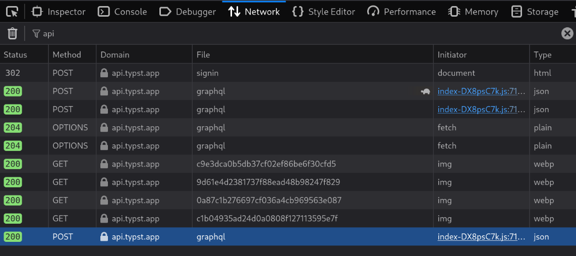Open the Style Editor tab

pos(324,12)
